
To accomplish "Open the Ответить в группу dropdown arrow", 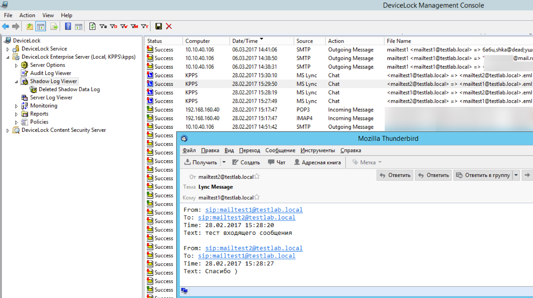I will click(x=516, y=175).
